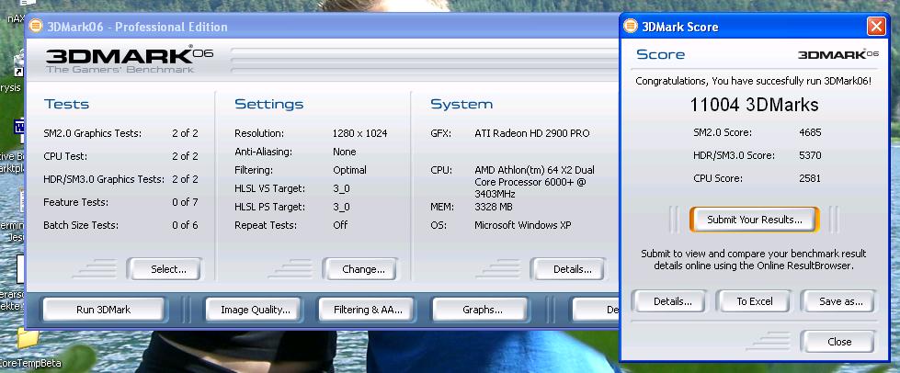Click the Save as... button
900x373 pixels.
pyautogui.click(x=838, y=301)
